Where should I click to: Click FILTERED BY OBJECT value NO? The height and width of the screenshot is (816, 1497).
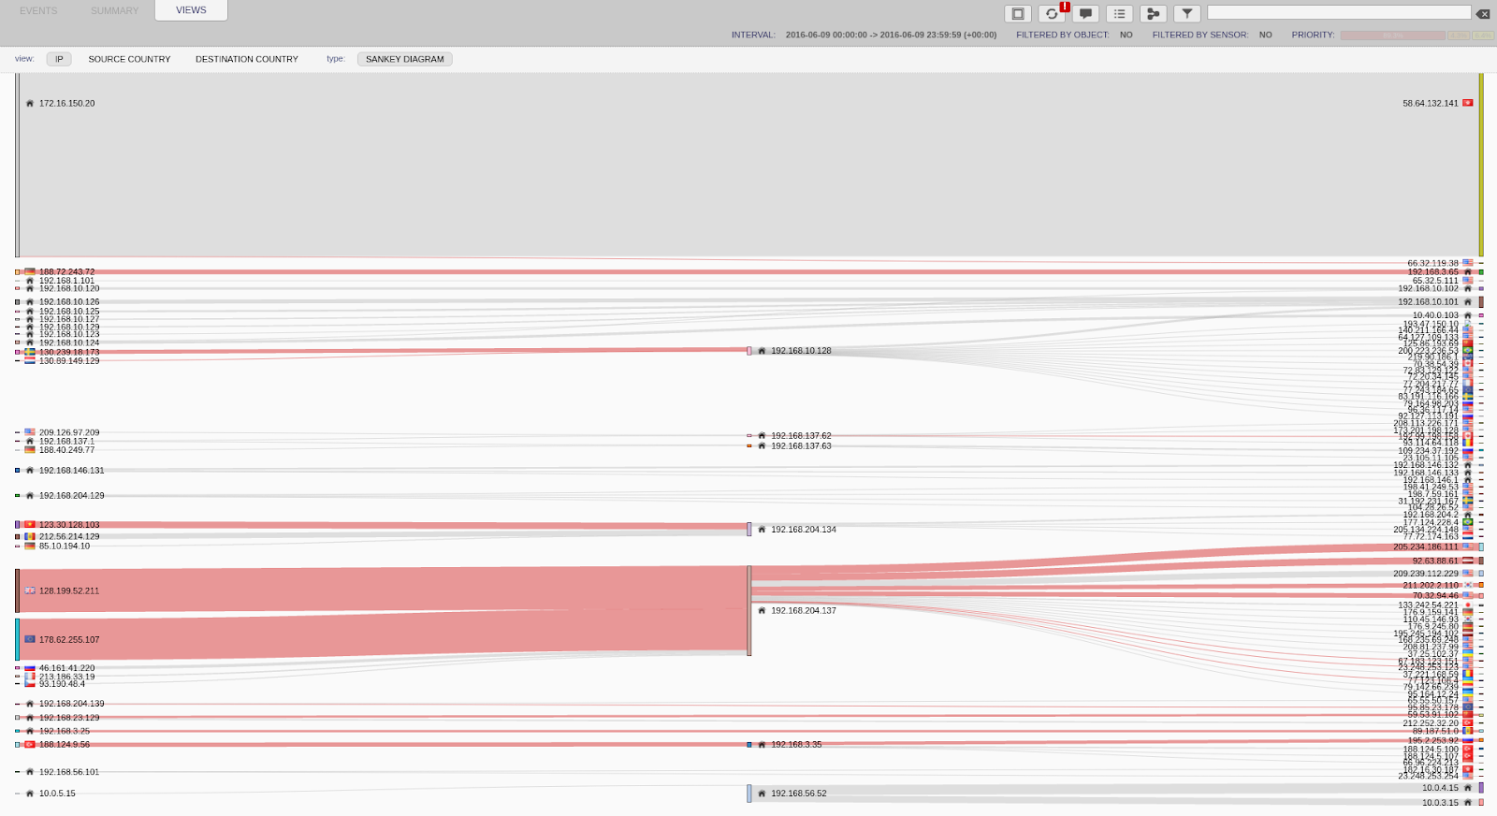coord(1126,35)
